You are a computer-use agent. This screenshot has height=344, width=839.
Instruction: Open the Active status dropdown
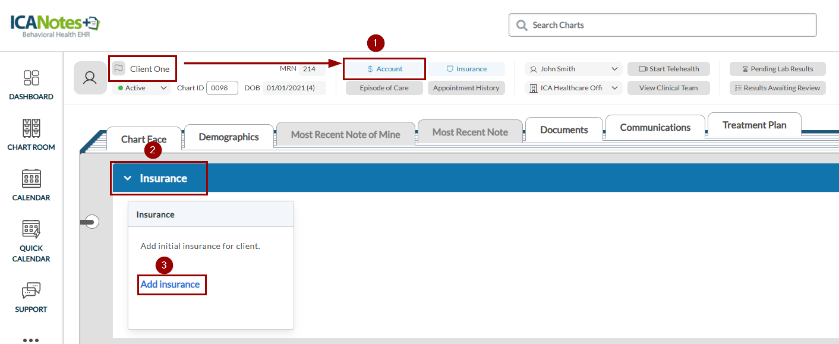pyautogui.click(x=143, y=88)
